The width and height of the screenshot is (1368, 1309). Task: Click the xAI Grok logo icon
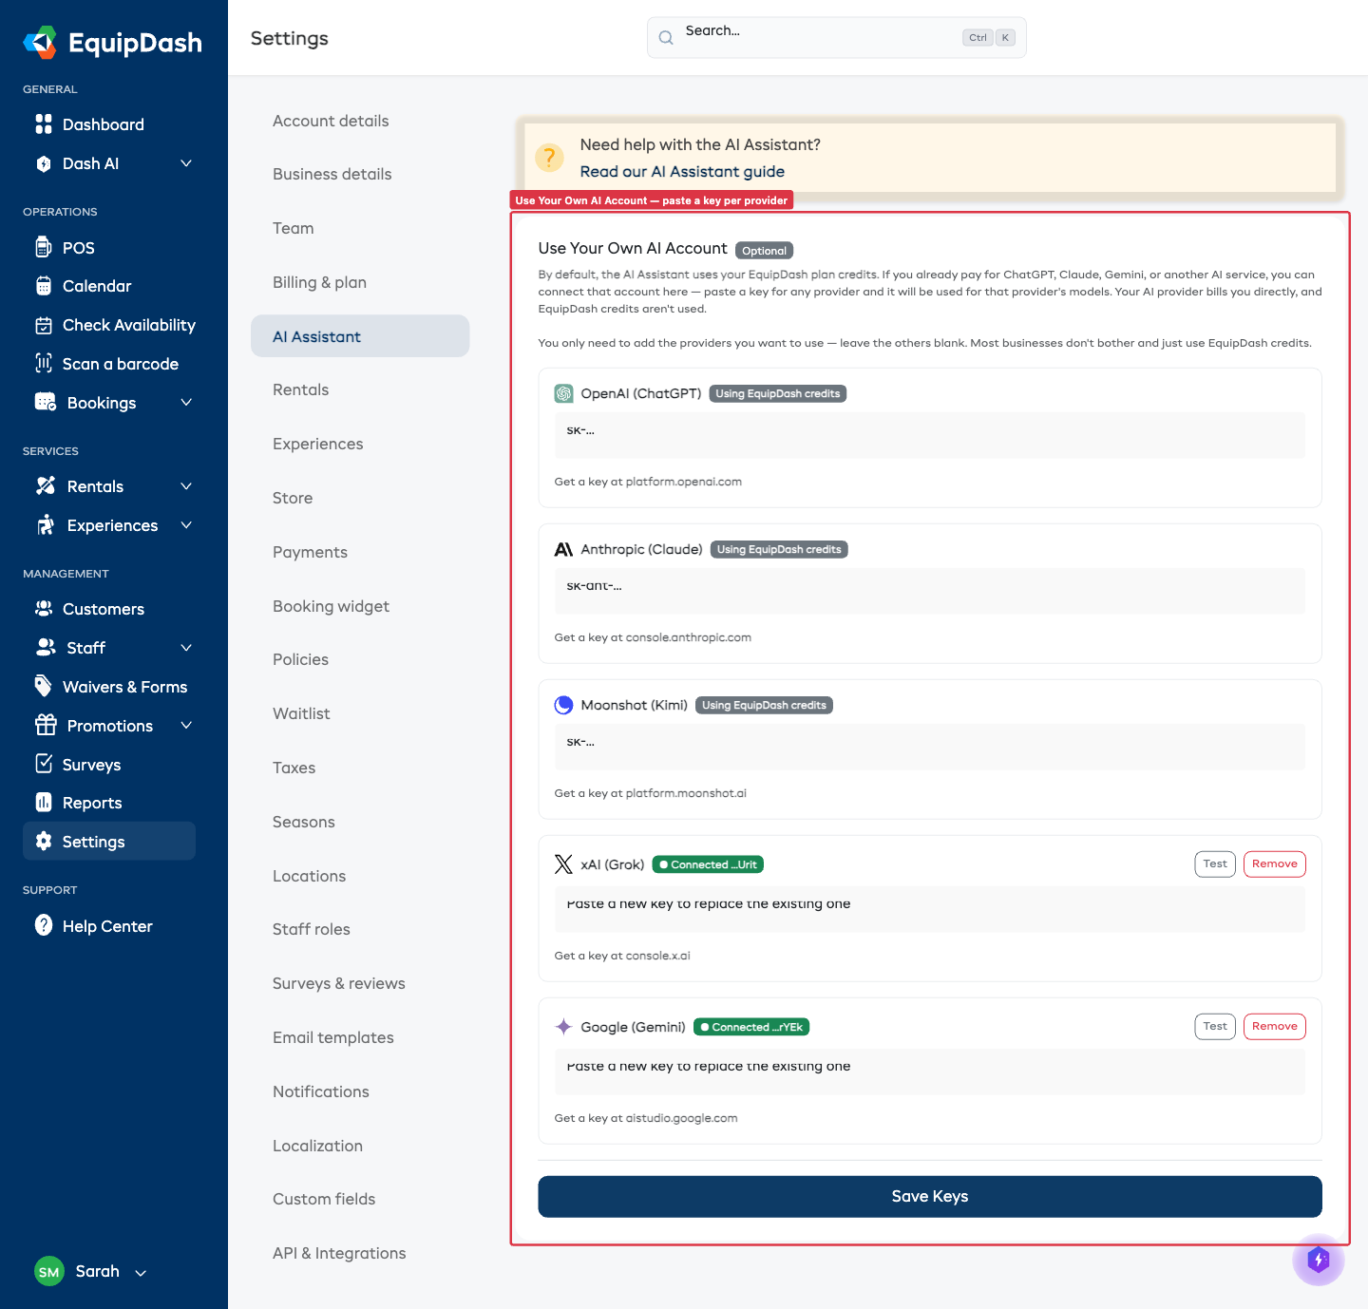[563, 863]
